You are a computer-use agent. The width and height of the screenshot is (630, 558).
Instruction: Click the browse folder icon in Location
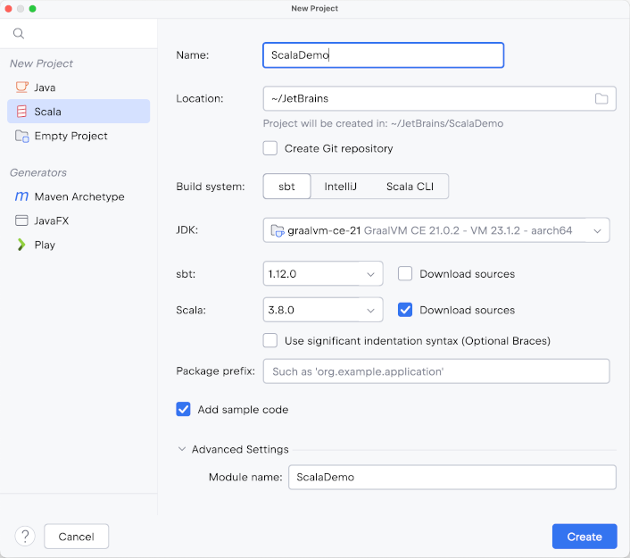[x=601, y=98]
